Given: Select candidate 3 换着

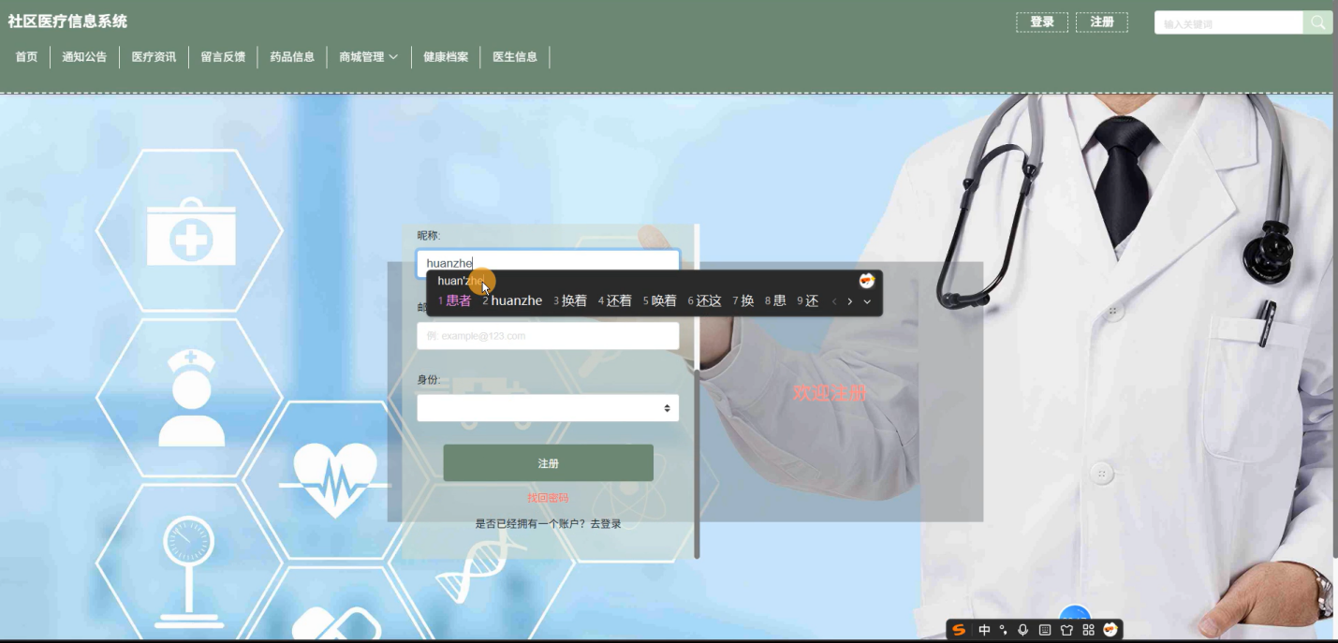Looking at the screenshot, I should point(570,301).
